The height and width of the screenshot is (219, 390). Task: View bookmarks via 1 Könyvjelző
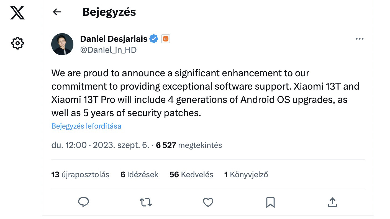point(246,174)
